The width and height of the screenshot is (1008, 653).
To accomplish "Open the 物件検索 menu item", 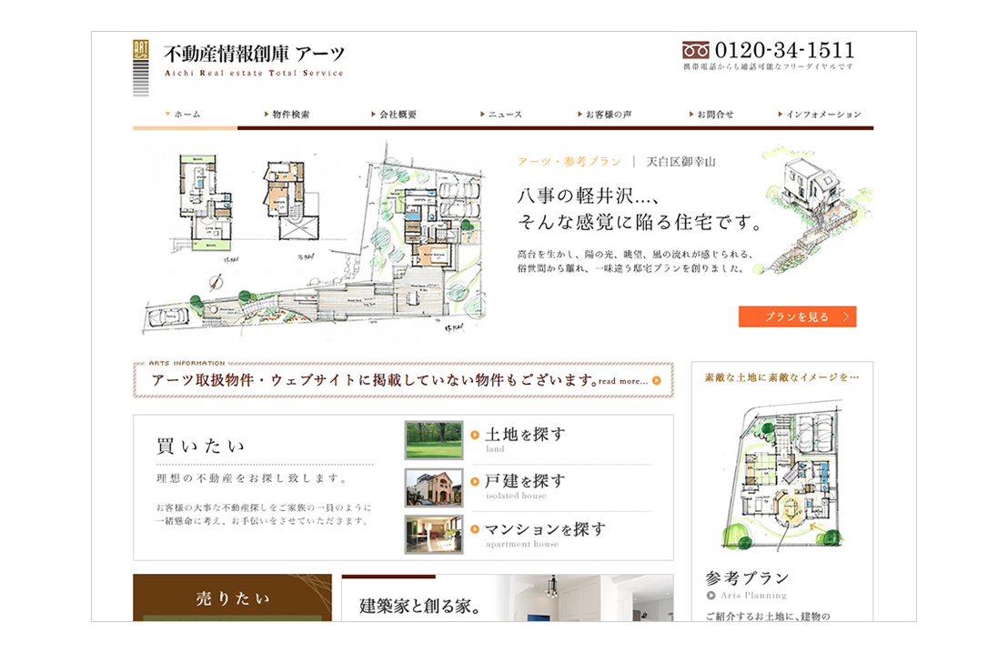I will point(288,115).
